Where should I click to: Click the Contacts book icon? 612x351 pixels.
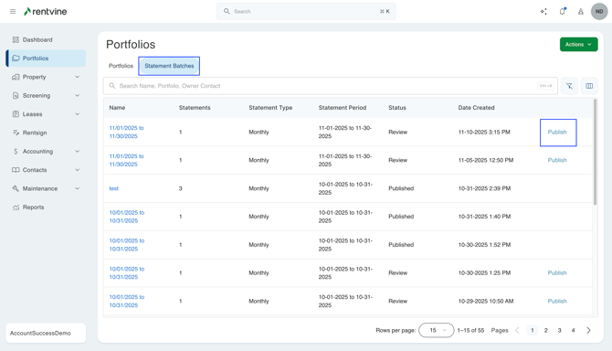pyautogui.click(x=16, y=170)
